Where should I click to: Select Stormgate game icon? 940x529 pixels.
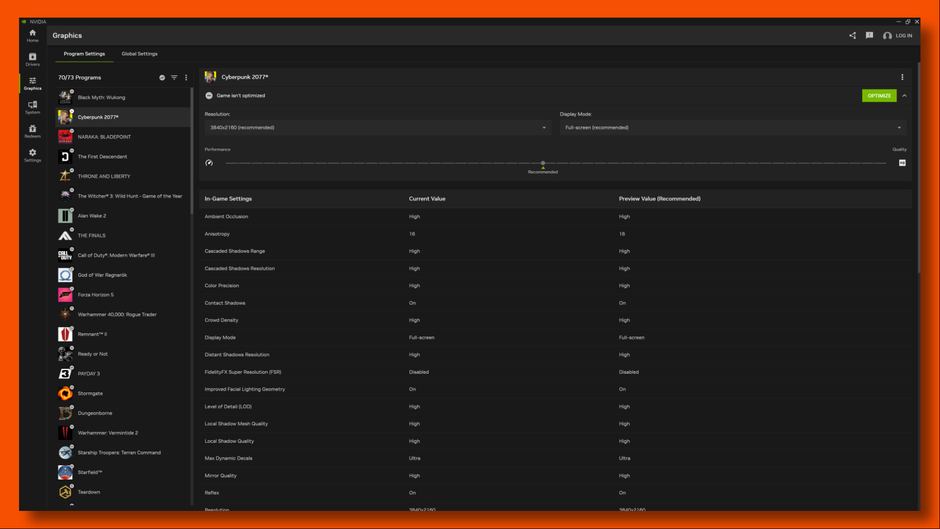pyautogui.click(x=65, y=393)
